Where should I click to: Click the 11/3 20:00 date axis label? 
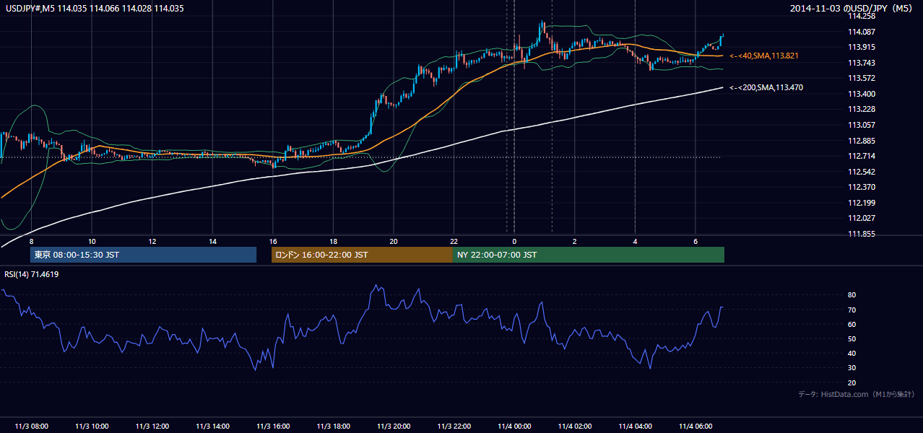coord(394,426)
